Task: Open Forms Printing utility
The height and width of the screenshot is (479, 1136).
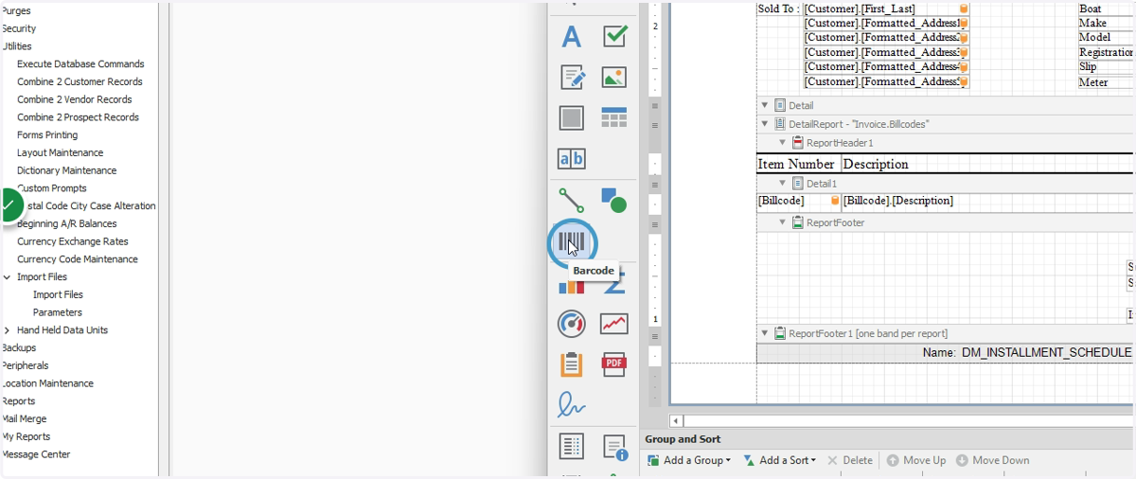Action: (x=47, y=135)
